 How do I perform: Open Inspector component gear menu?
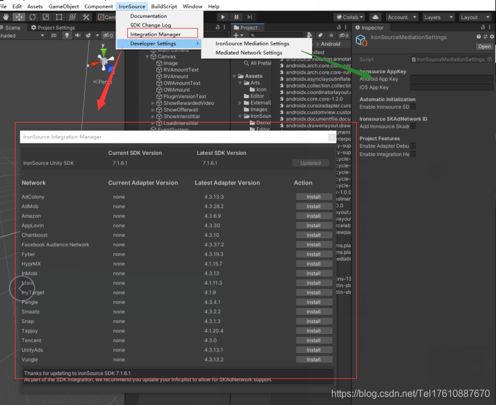pos(492,37)
